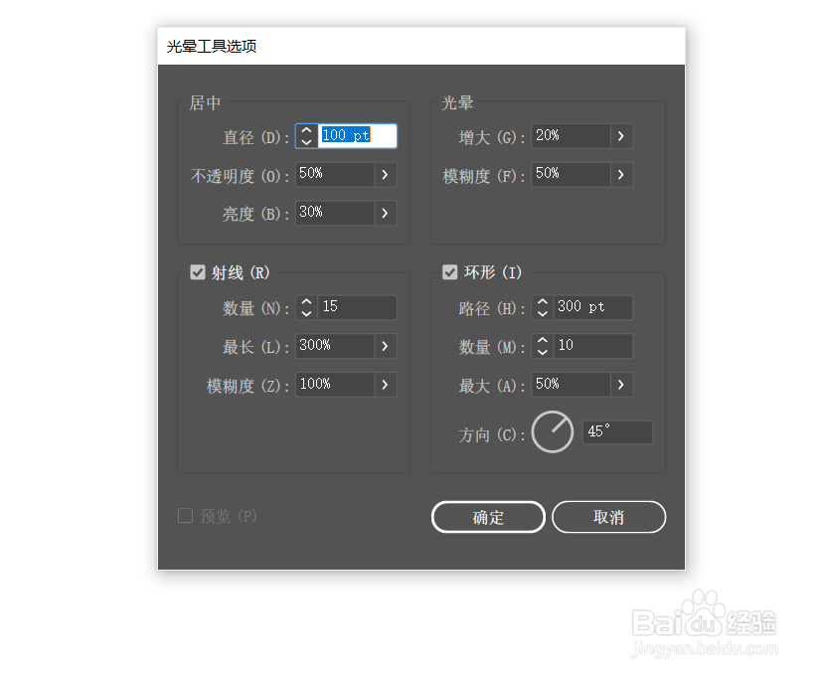Viewport: 824px width, 677px height.
Task: Open the 亮度 (B) slider popup arrow
Action: click(386, 213)
